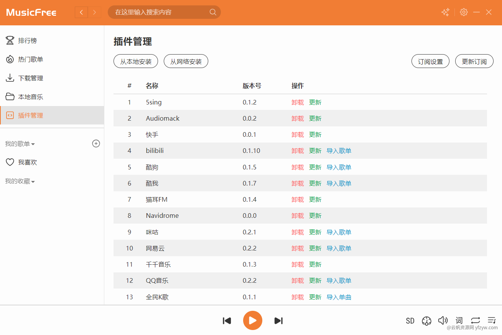
Task: Skip to previous track
Action: pos(227,320)
